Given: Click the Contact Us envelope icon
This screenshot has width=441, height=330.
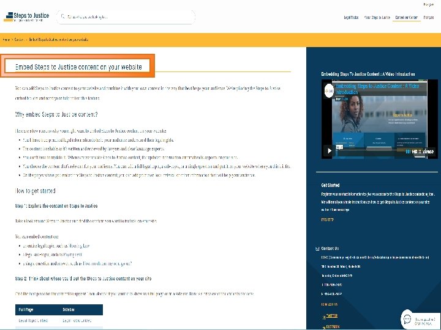Looking at the screenshot, I should tap(317, 248).
